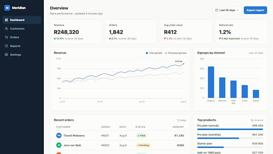Click the Customers people icon
The image size is (273, 154).
6,29
